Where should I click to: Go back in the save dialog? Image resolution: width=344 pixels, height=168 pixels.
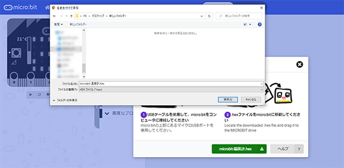[55, 16]
